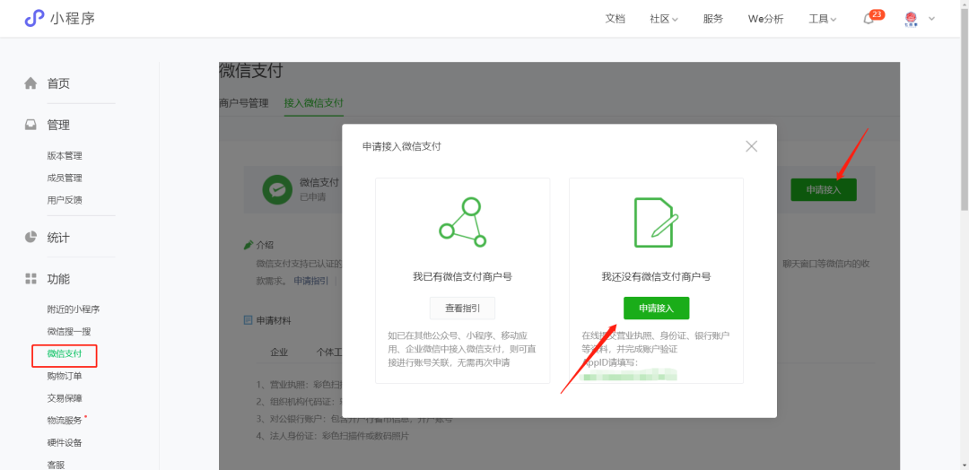Viewport: 969px width, 470px height.
Task: Open 附近的小程序 in sidebar
Action: 74,309
